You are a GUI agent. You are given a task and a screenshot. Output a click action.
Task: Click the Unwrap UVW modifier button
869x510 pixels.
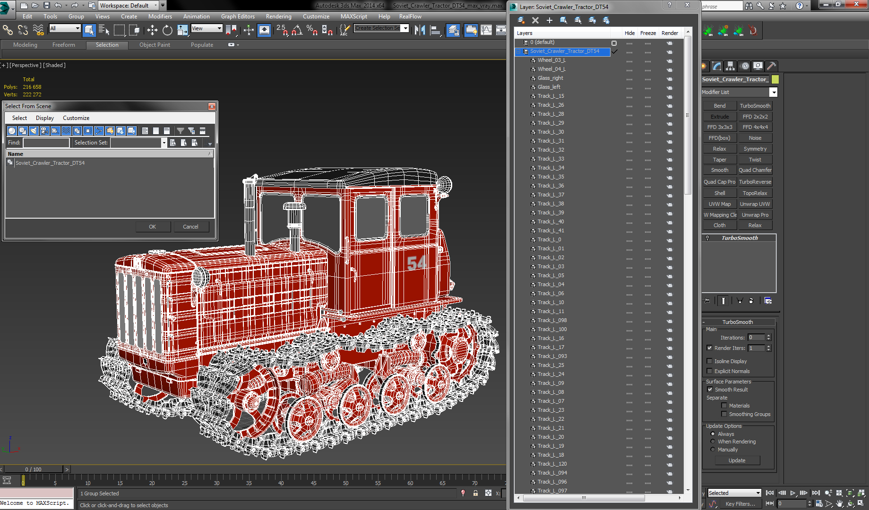click(x=755, y=204)
